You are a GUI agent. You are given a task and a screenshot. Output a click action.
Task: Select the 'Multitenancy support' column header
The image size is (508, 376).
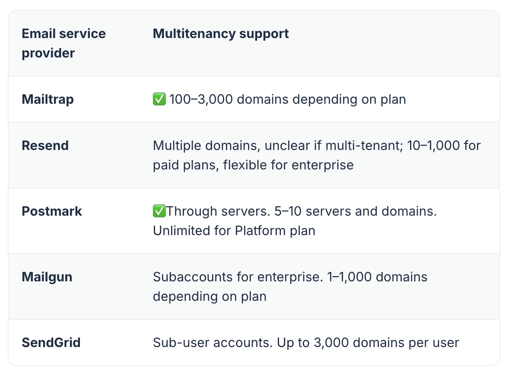point(221,34)
